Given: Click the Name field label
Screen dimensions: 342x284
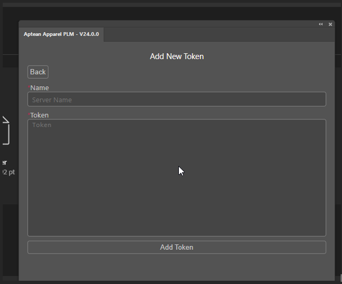Looking at the screenshot, I should pos(40,87).
